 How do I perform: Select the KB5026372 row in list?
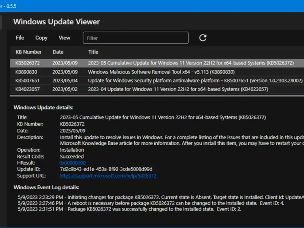tap(157, 63)
